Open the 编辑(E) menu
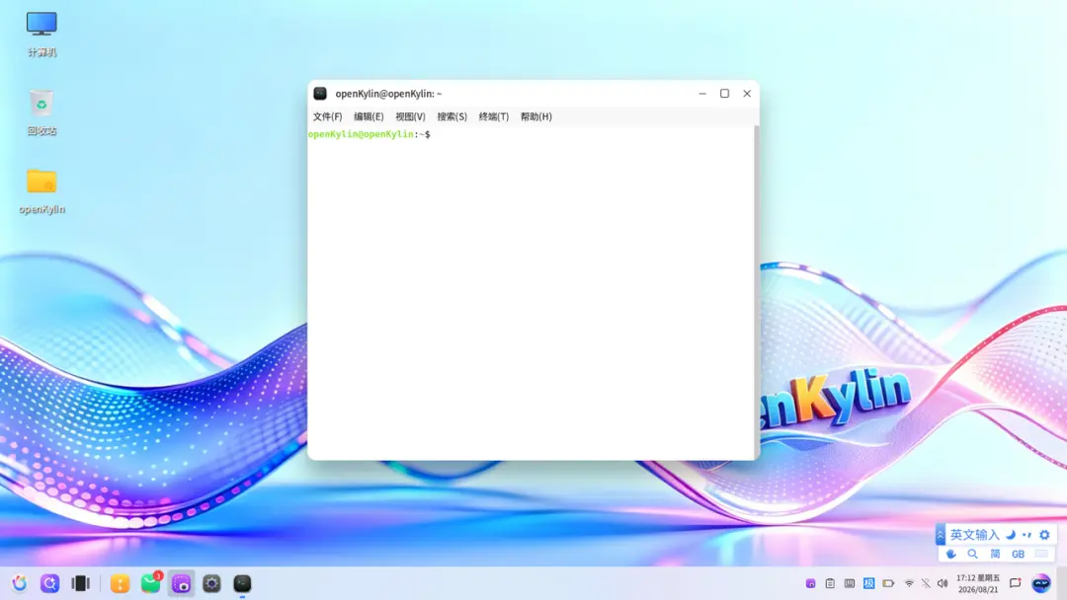This screenshot has width=1067, height=600. [369, 116]
